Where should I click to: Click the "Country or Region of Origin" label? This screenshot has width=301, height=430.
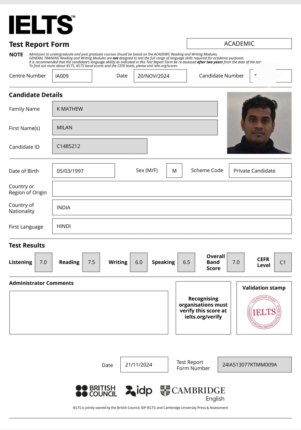pyautogui.click(x=28, y=190)
